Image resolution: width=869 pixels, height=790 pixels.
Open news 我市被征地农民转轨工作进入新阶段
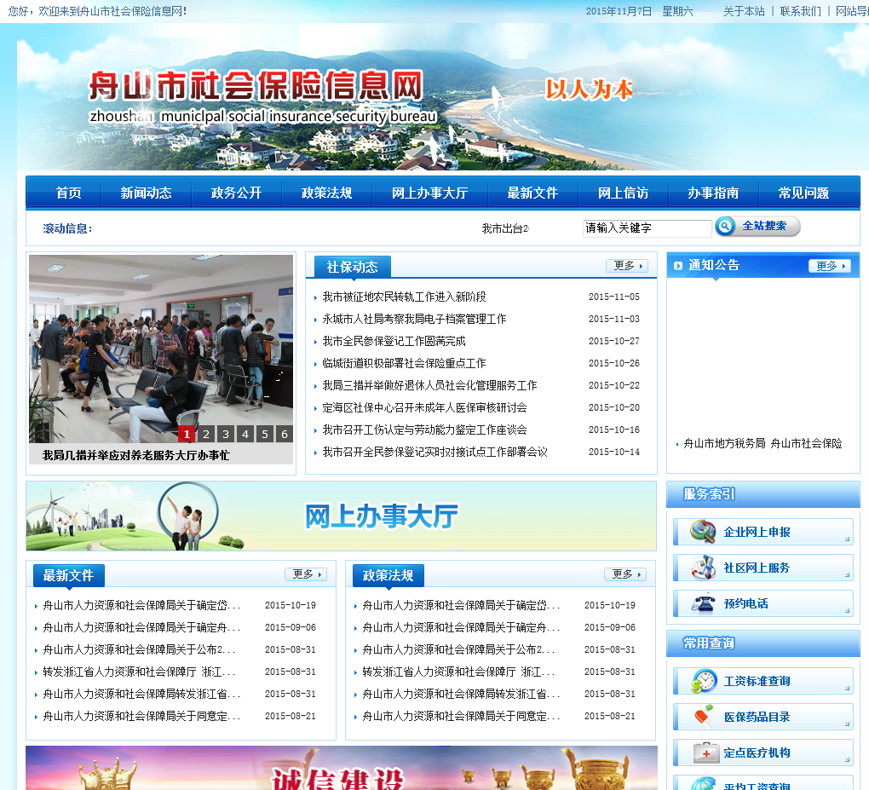coord(404,297)
